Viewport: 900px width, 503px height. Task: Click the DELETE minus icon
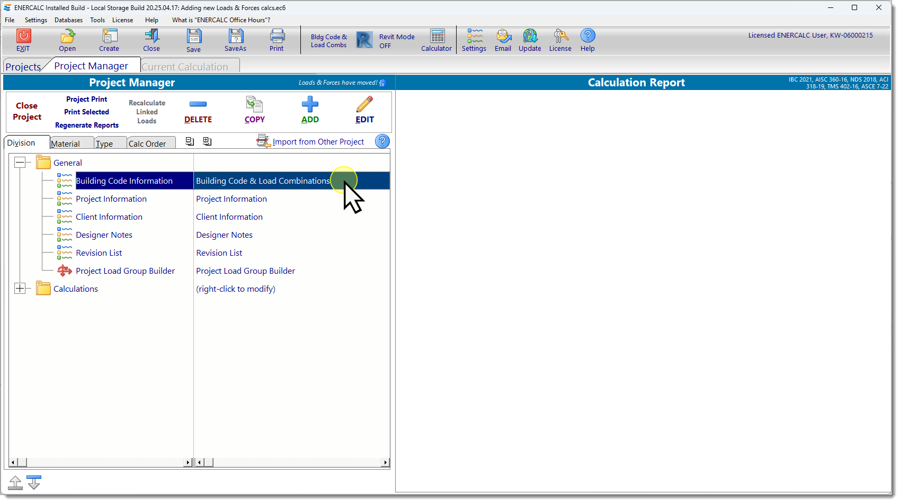pos(198,104)
